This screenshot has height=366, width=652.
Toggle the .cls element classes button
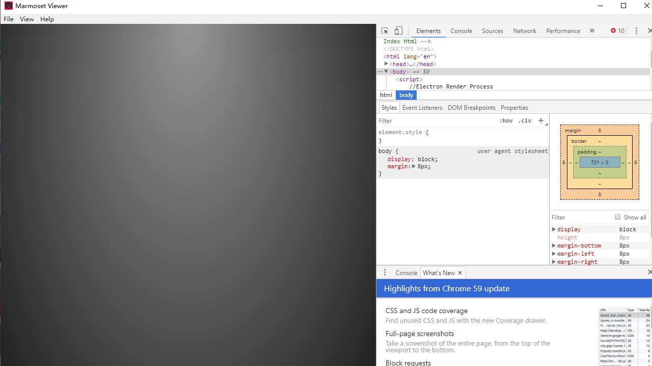525,120
